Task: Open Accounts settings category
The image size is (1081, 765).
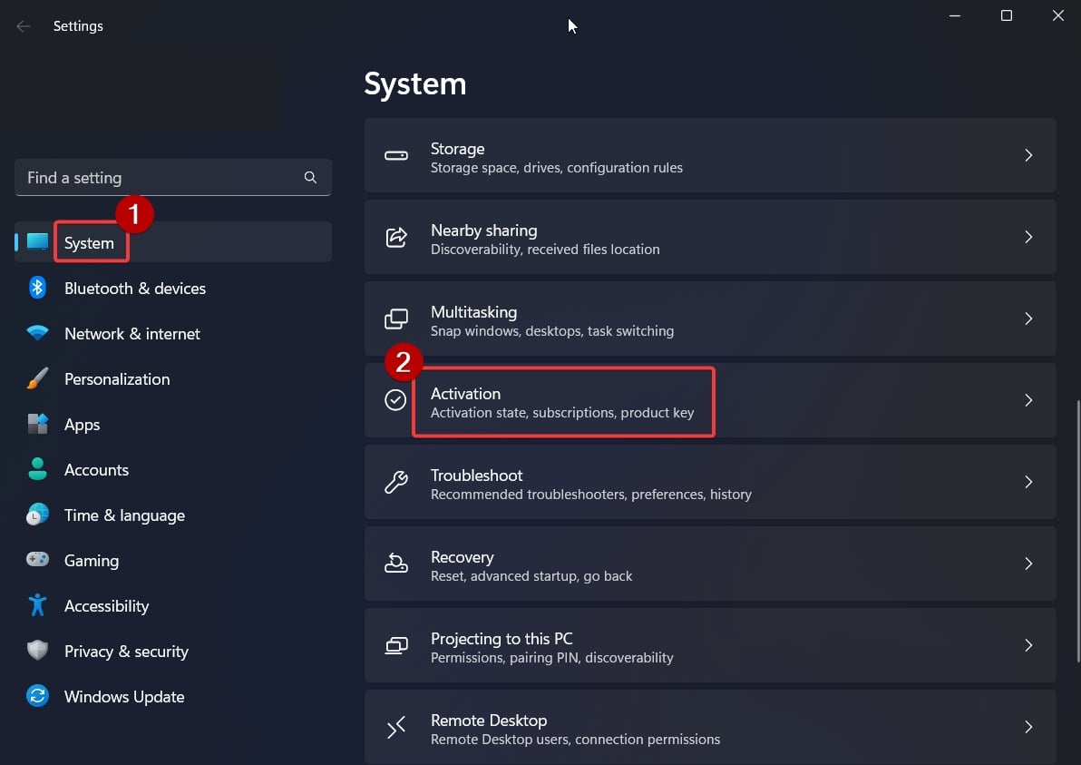Action: point(96,470)
